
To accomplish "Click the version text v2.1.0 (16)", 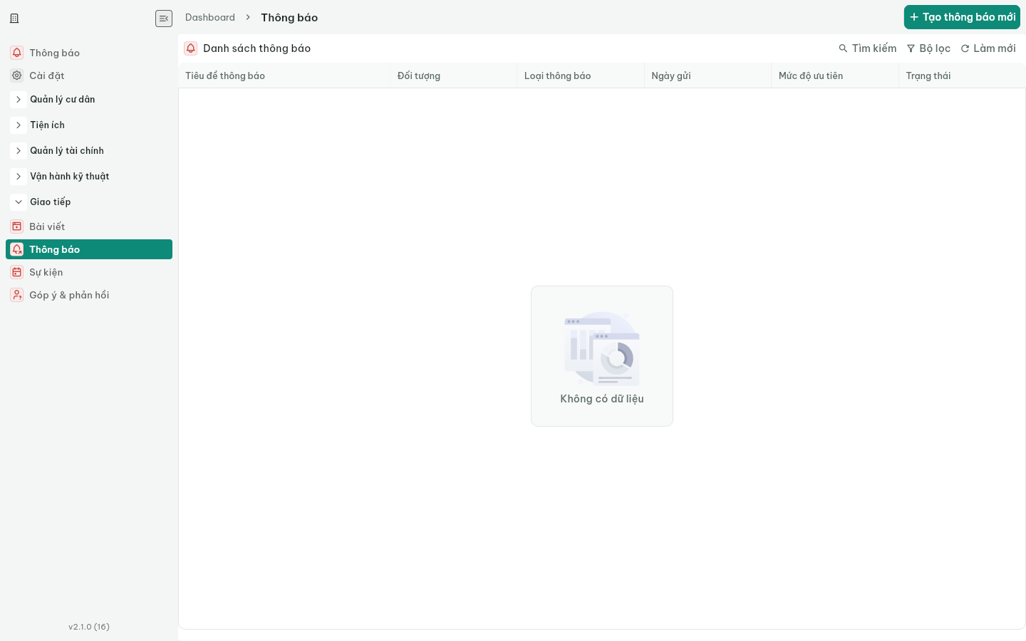I will tap(89, 627).
